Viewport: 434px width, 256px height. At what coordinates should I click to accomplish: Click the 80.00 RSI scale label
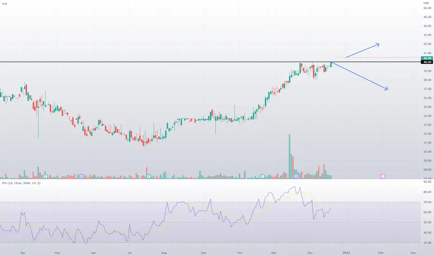coord(427,192)
